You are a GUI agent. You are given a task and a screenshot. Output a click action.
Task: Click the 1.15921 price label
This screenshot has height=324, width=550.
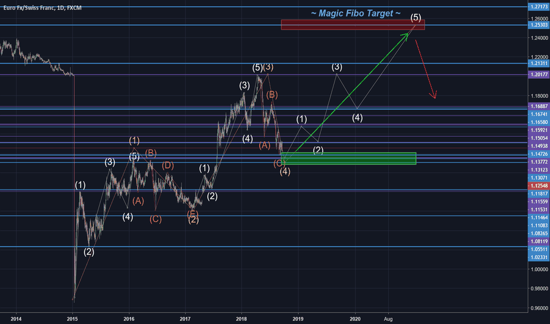pos(538,130)
